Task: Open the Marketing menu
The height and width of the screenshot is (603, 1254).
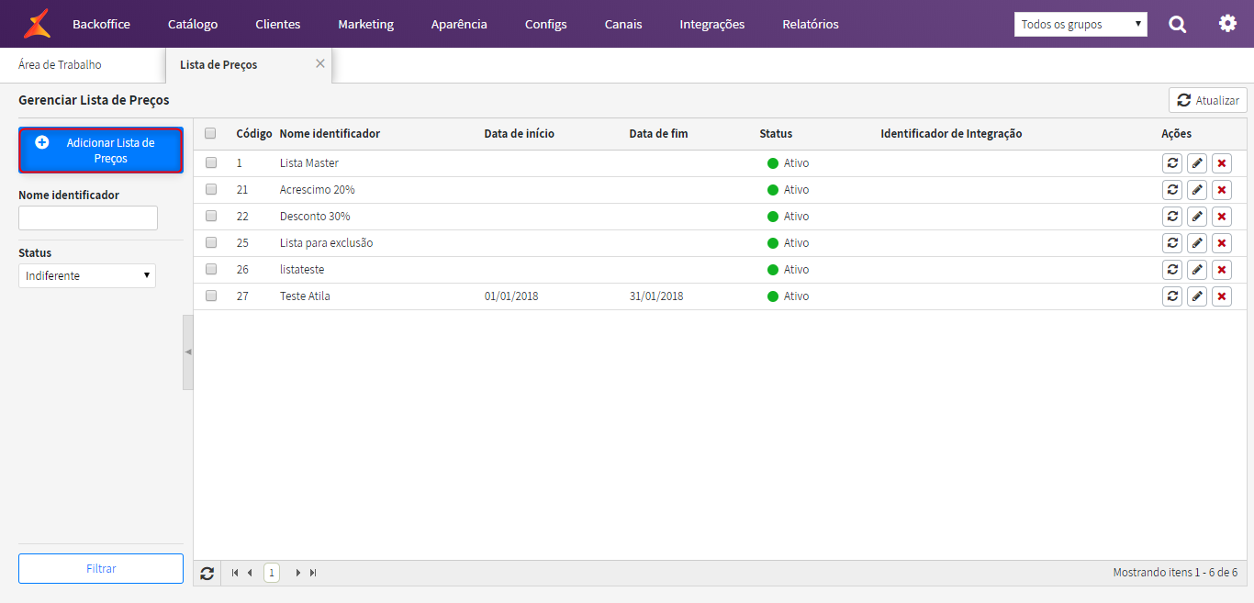Action: (x=365, y=24)
